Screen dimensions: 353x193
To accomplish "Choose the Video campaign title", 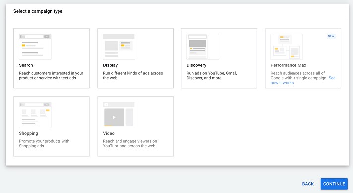I will (109, 133).
